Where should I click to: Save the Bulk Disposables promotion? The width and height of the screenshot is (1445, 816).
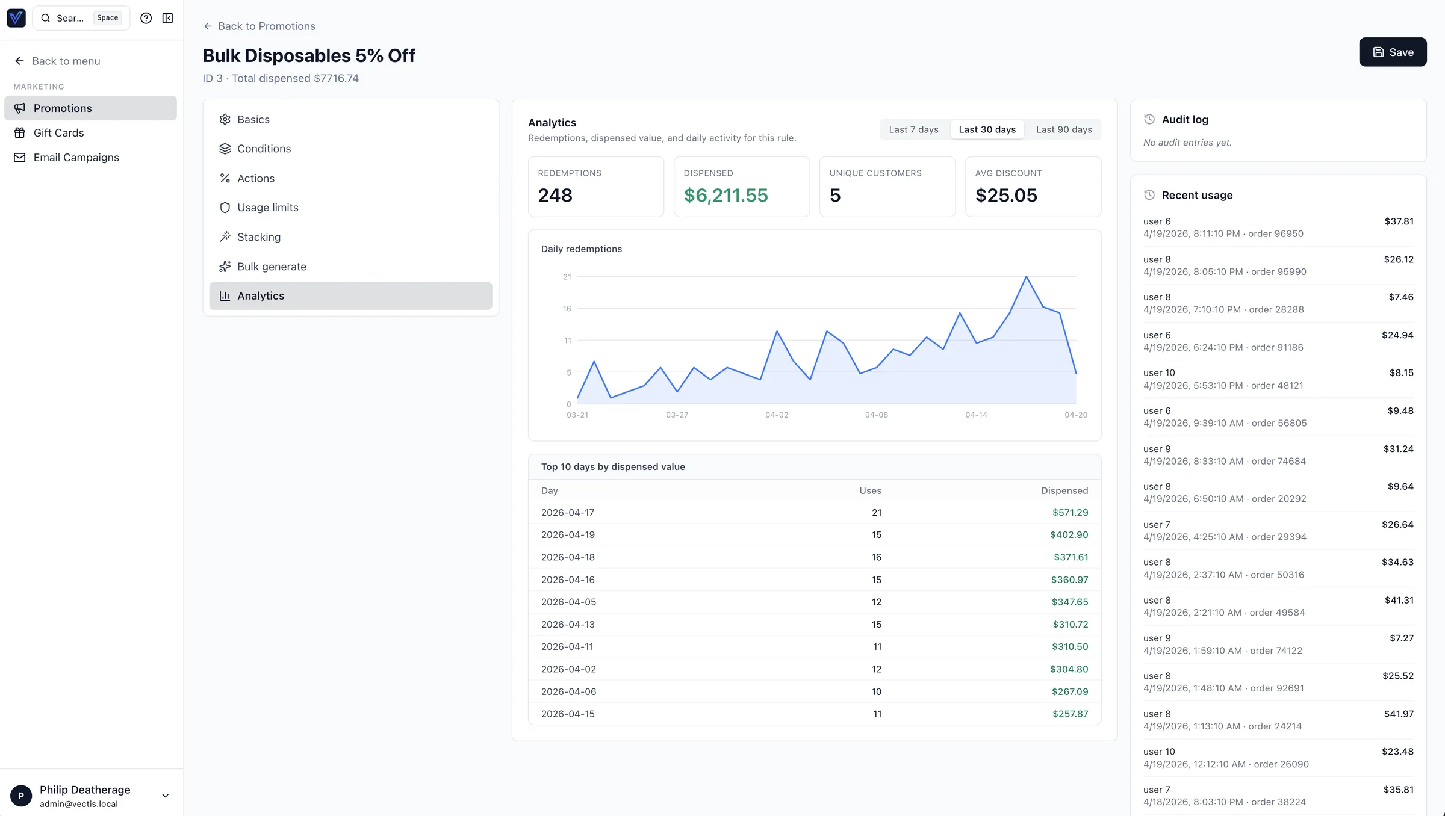[x=1393, y=52]
